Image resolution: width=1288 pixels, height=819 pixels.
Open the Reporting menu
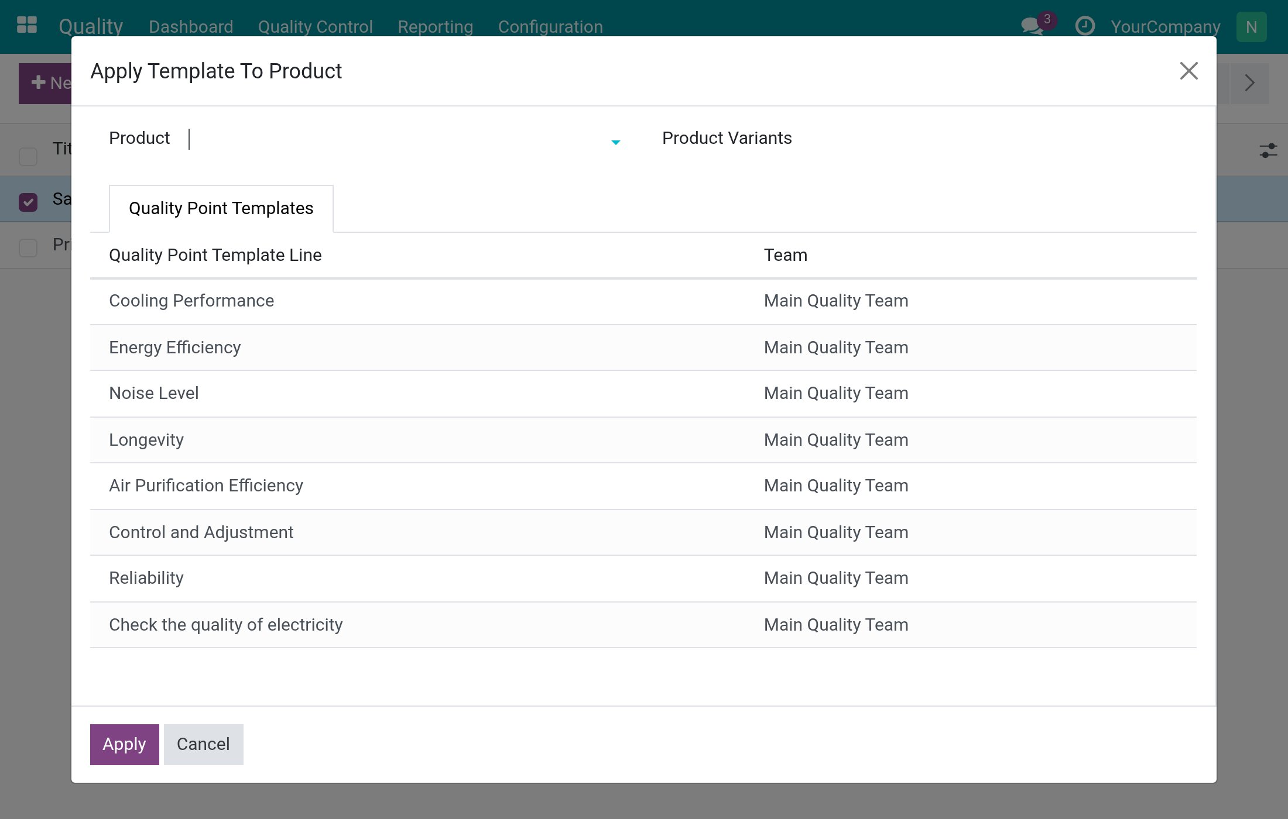435,27
